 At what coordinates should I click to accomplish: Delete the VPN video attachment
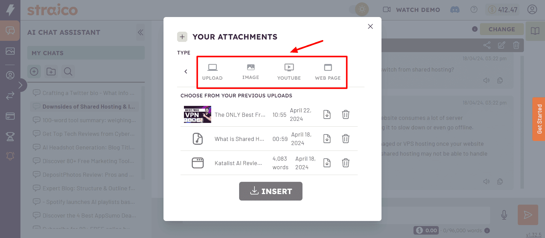pyautogui.click(x=345, y=115)
